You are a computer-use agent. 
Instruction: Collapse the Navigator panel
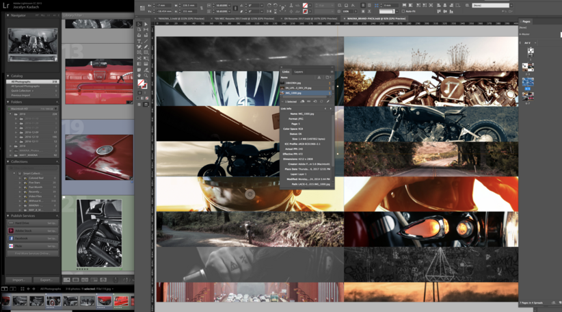coord(8,16)
